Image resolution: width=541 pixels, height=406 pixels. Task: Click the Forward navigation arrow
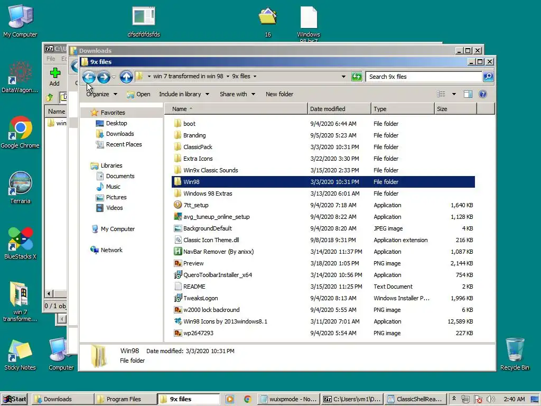pos(104,77)
